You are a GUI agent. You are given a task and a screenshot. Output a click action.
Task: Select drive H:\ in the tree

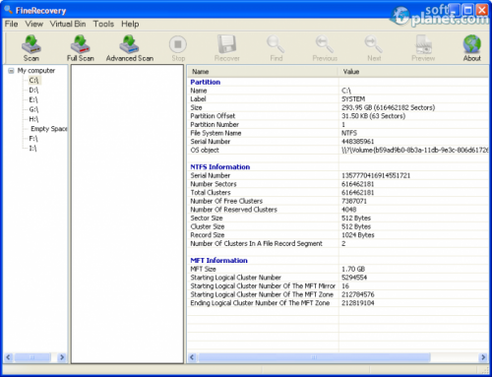tap(33, 119)
